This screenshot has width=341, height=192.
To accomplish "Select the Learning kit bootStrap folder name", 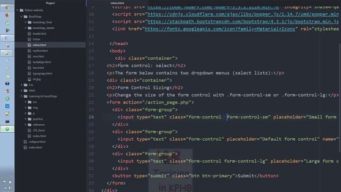I will click(x=43, y=96).
